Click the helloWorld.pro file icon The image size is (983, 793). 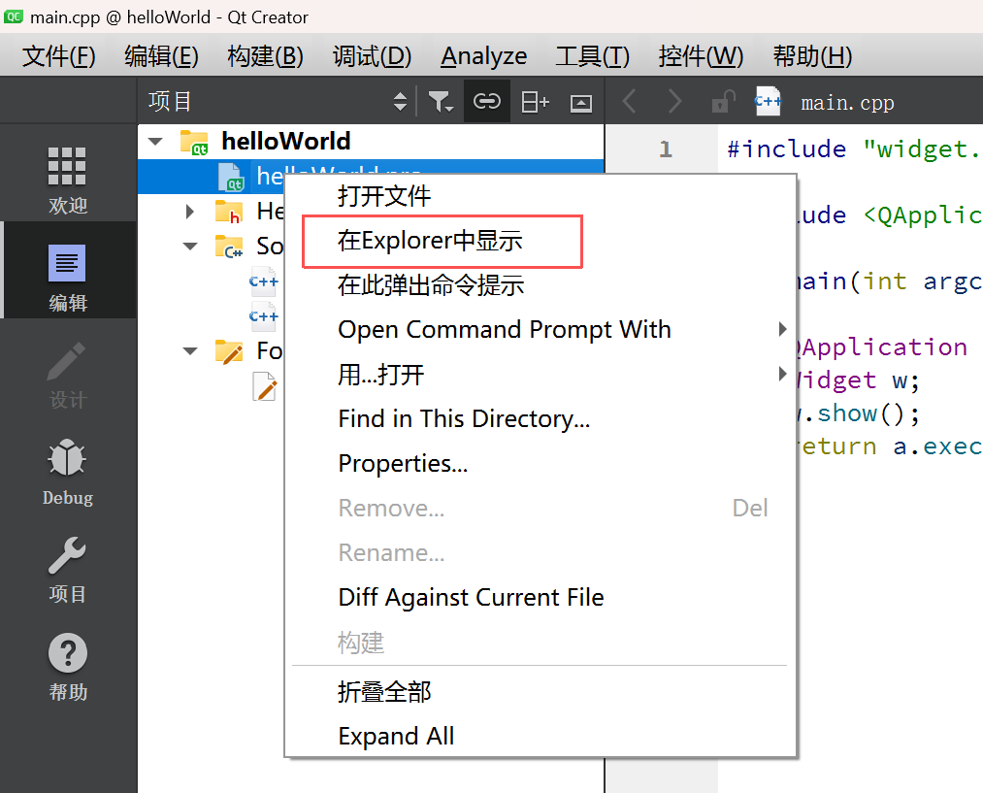(x=230, y=177)
